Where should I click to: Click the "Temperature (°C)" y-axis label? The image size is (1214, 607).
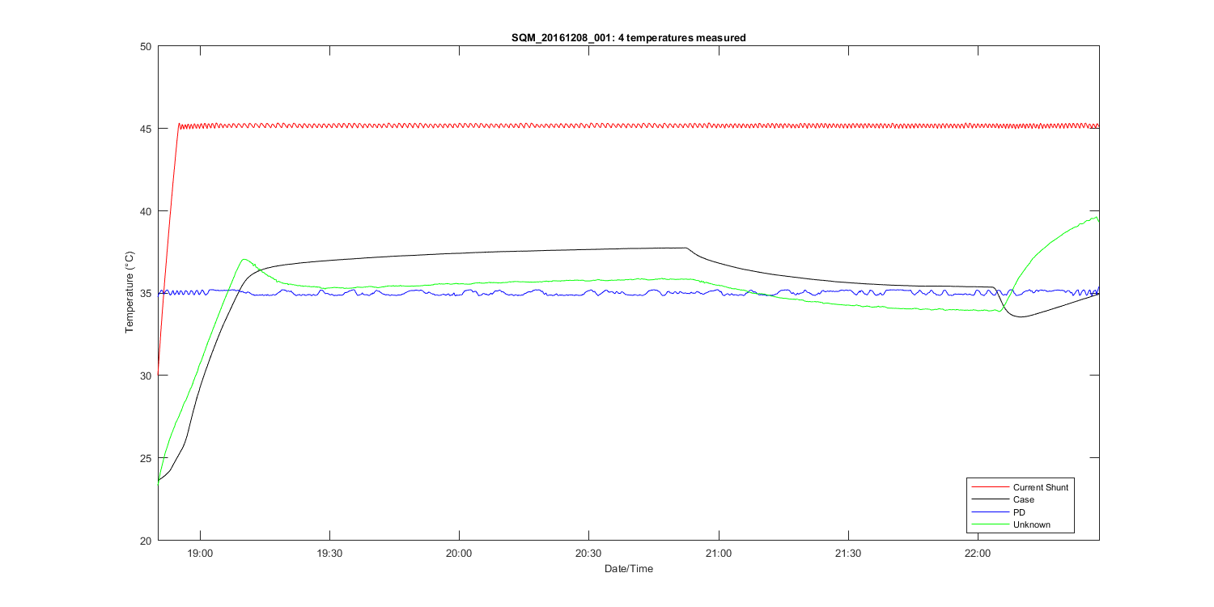129,293
